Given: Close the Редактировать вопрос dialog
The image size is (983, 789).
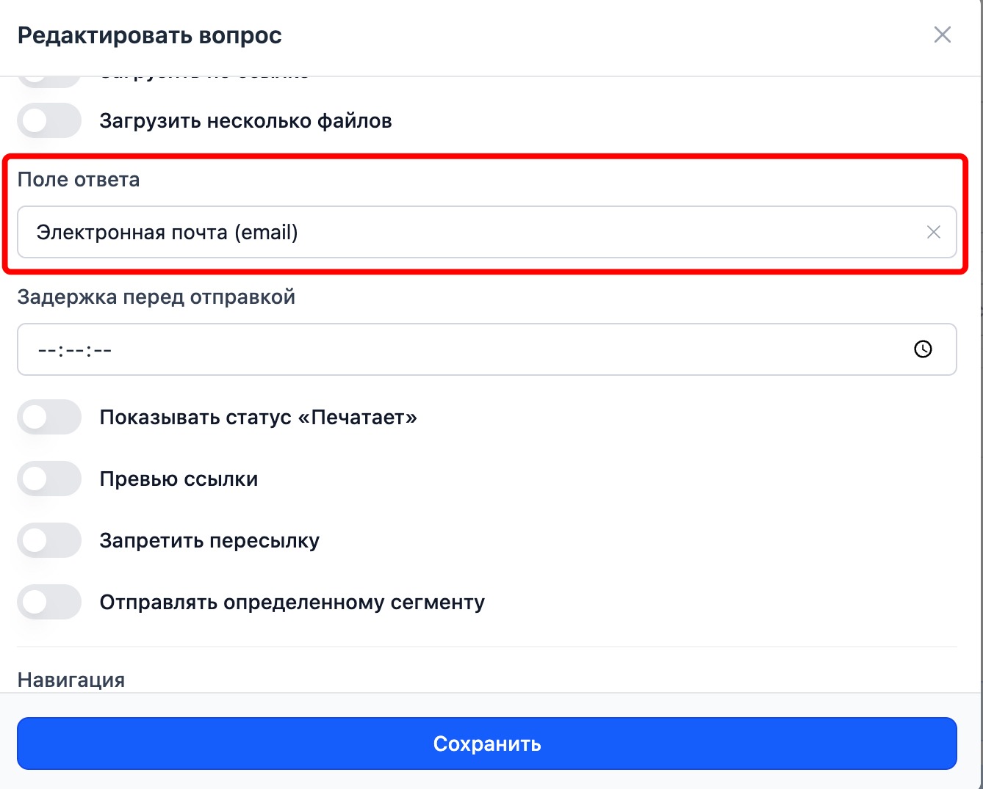Looking at the screenshot, I should pos(942,34).
